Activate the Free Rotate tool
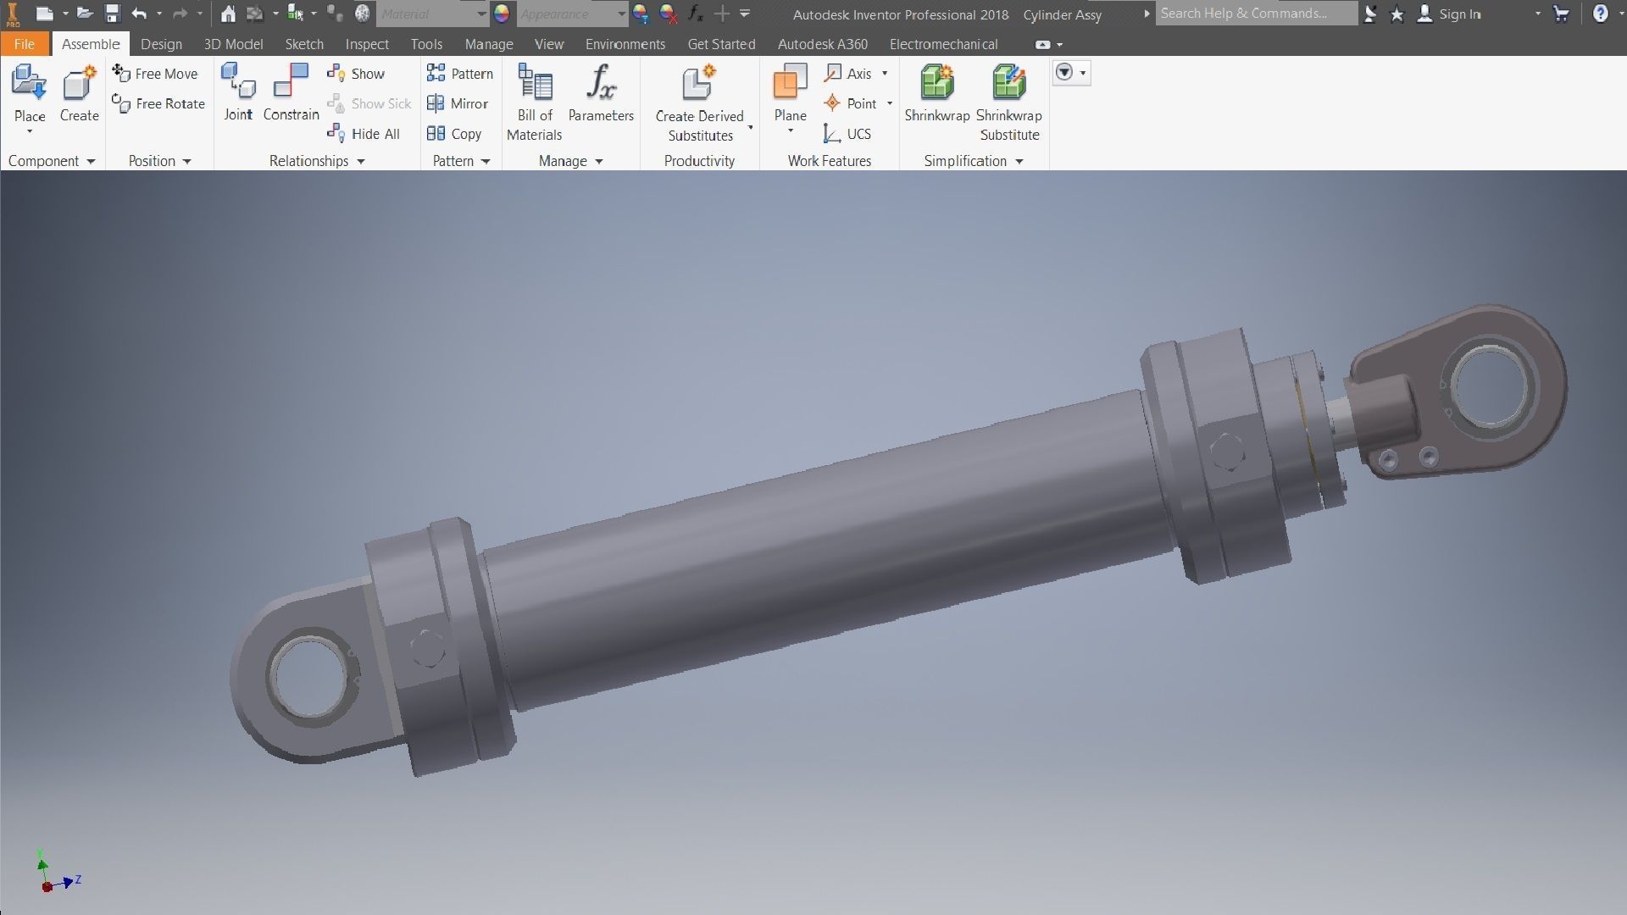 click(x=158, y=103)
